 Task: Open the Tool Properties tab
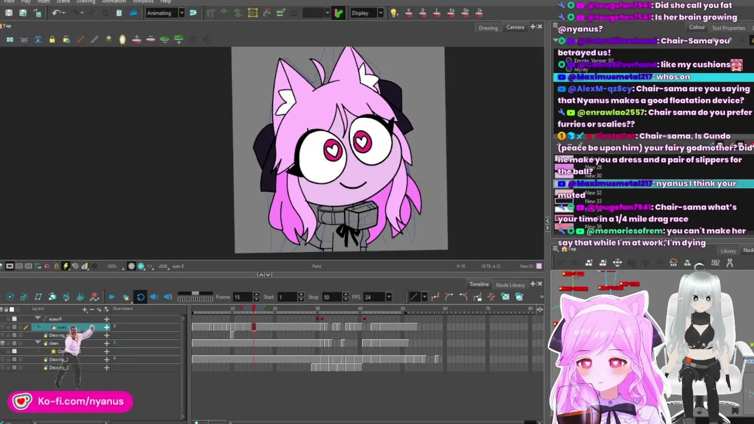(728, 28)
